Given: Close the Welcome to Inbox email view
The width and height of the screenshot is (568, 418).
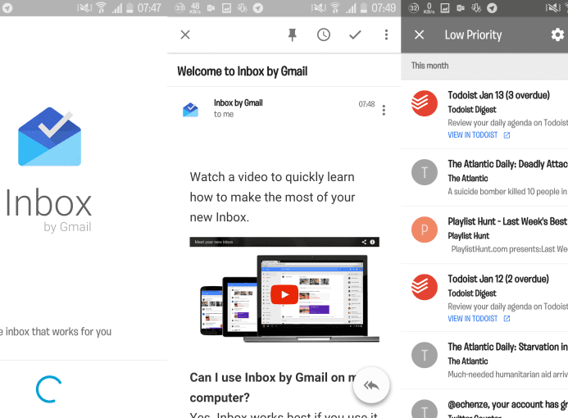Looking at the screenshot, I should coord(185,34).
